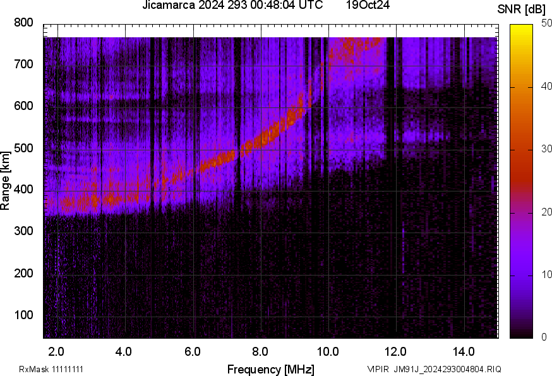This screenshot has height=376, width=552.
Task: Click the '300' range tick label
Action: 23,231
